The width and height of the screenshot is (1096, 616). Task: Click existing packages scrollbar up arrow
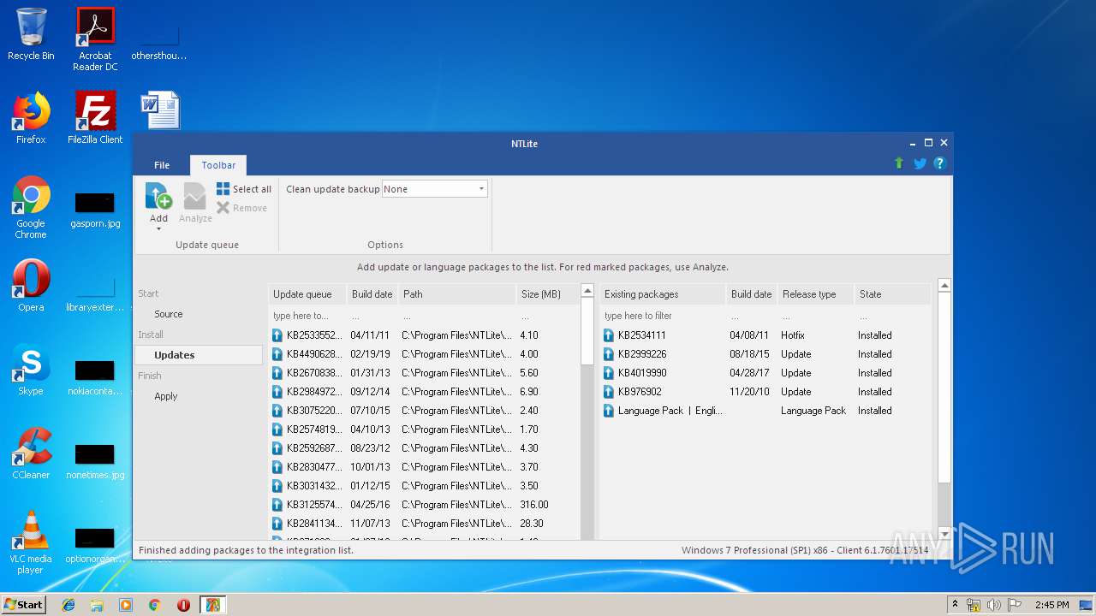[944, 285]
